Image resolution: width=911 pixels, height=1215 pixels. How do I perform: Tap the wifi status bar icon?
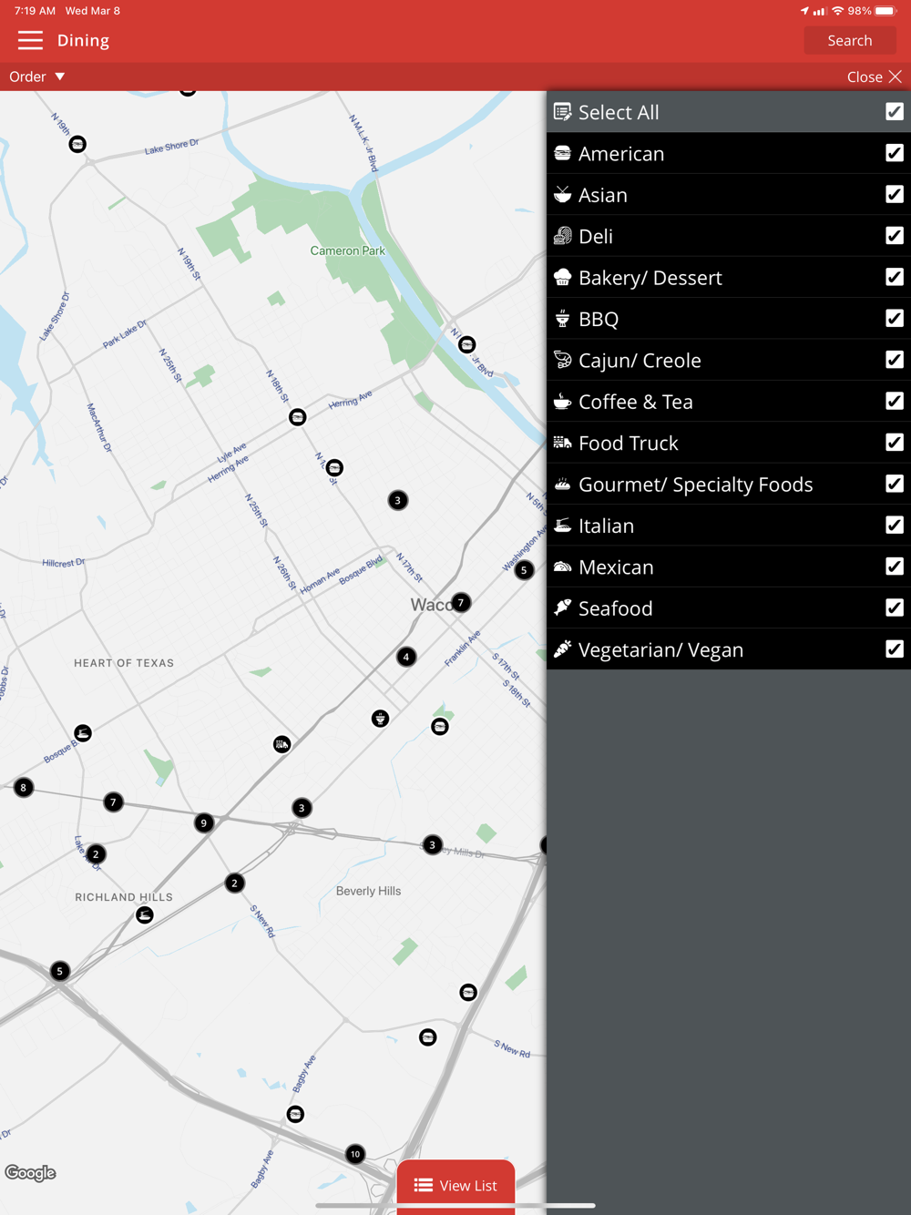[837, 11]
